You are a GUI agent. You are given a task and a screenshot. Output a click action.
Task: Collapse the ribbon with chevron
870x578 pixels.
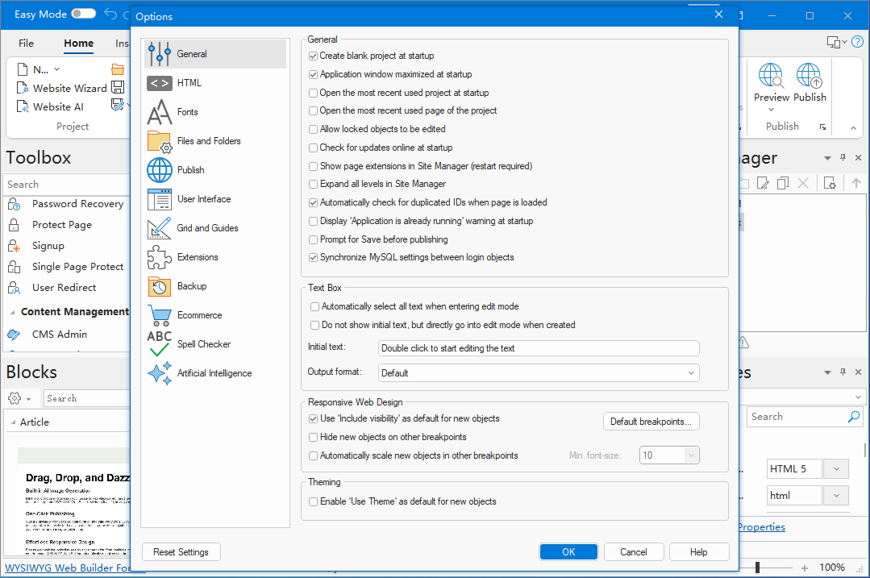tap(853, 128)
